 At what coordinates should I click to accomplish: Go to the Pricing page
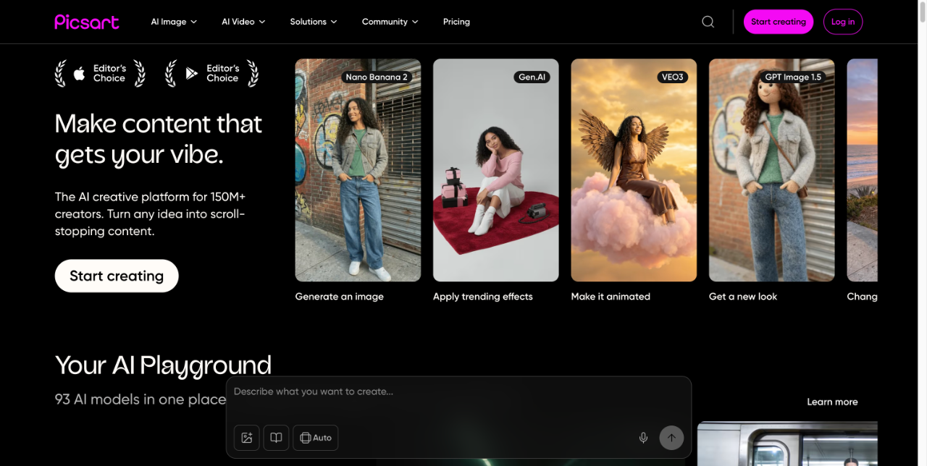(x=456, y=22)
